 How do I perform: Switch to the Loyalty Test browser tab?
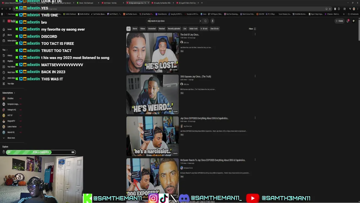point(163,3)
